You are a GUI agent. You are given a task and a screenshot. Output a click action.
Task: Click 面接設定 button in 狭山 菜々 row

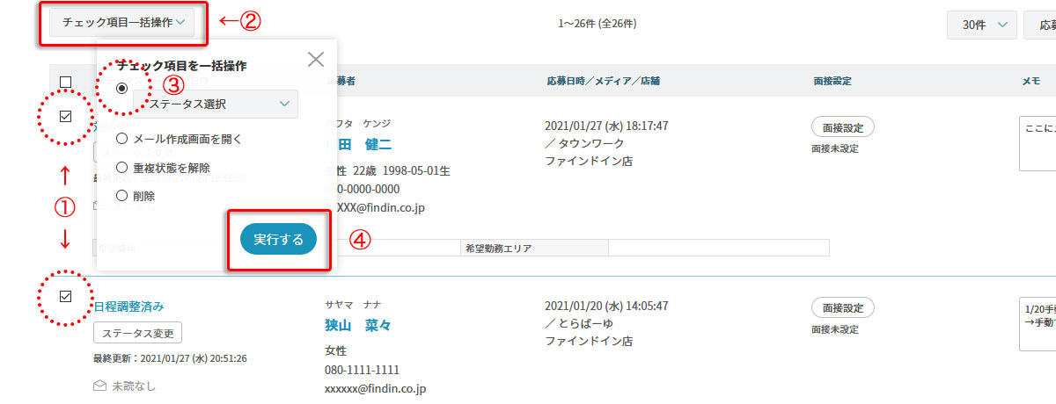click(842, 307)
